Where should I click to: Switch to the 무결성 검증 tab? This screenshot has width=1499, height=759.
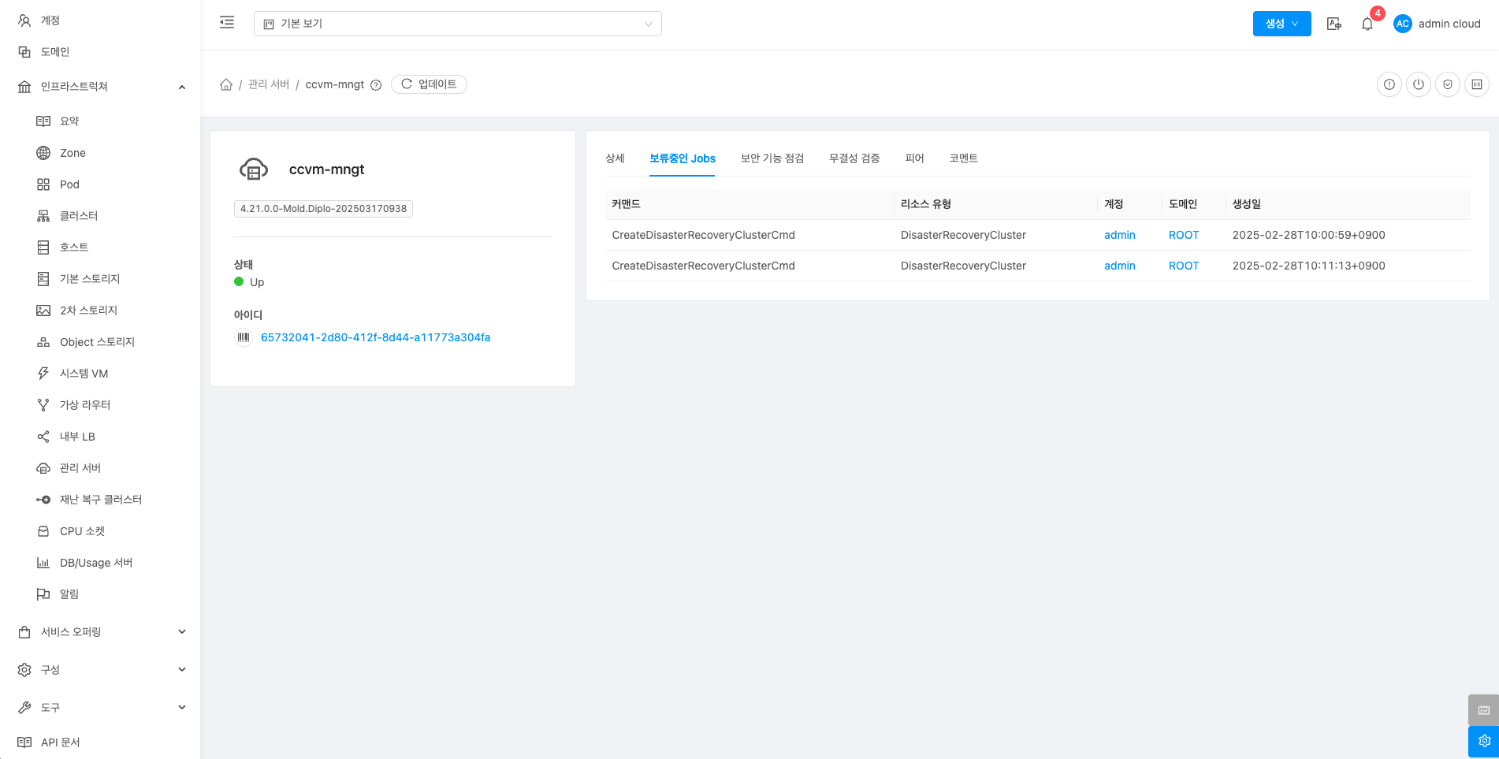click(854, 158)
